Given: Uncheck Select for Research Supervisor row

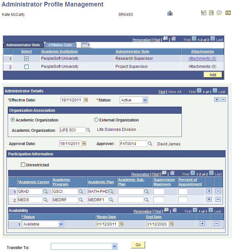Looking at the screenshot, I should (x=26, y=58).
